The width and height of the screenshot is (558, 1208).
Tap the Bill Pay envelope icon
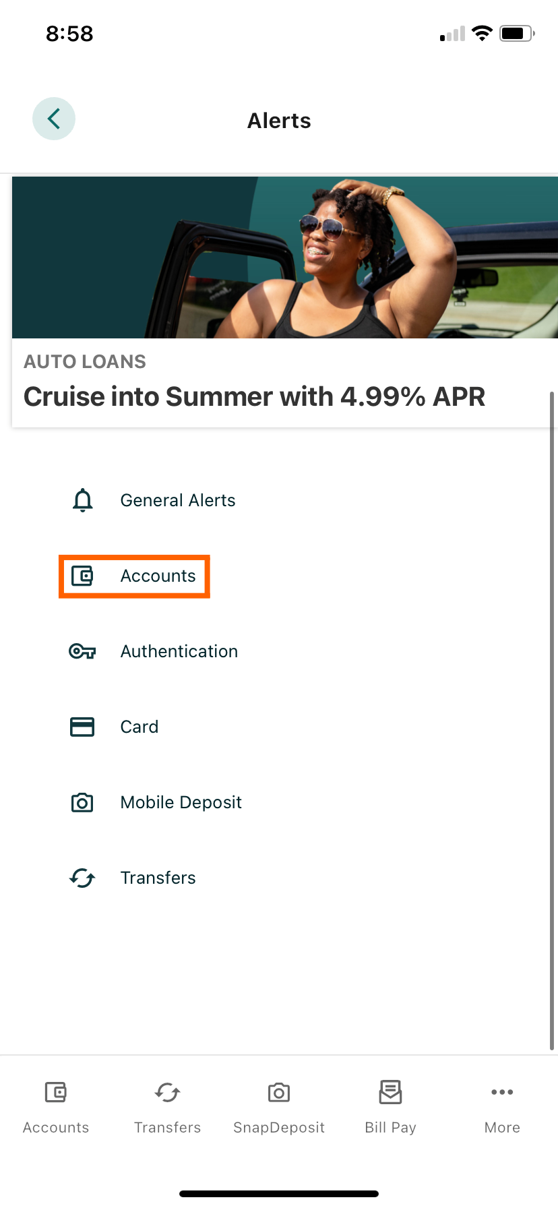coord(390,1104)
